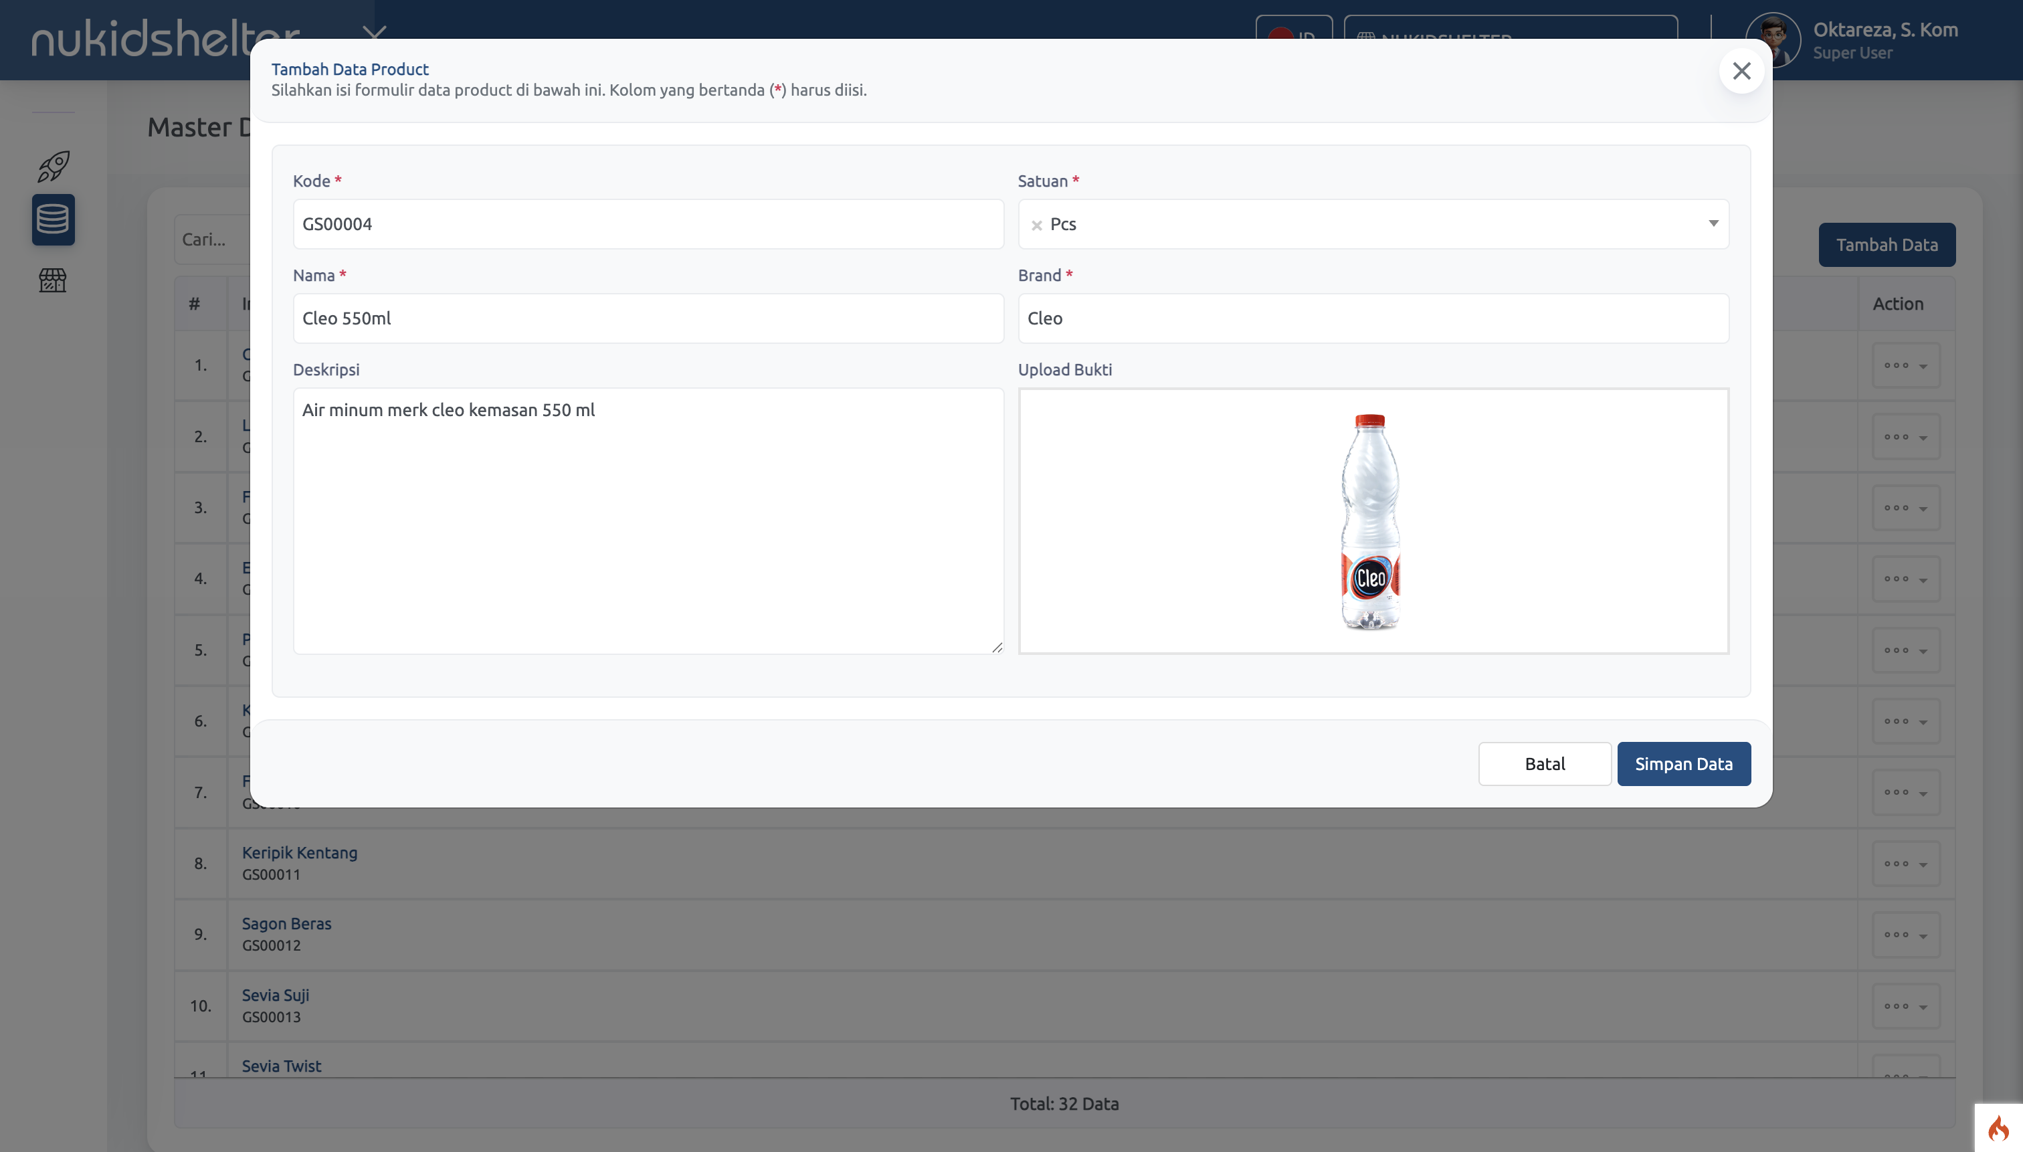Open the store sidebar icon
The width and height of the screenshot is (2023, 1152).
pyautogui.click(x=53, y=280)
